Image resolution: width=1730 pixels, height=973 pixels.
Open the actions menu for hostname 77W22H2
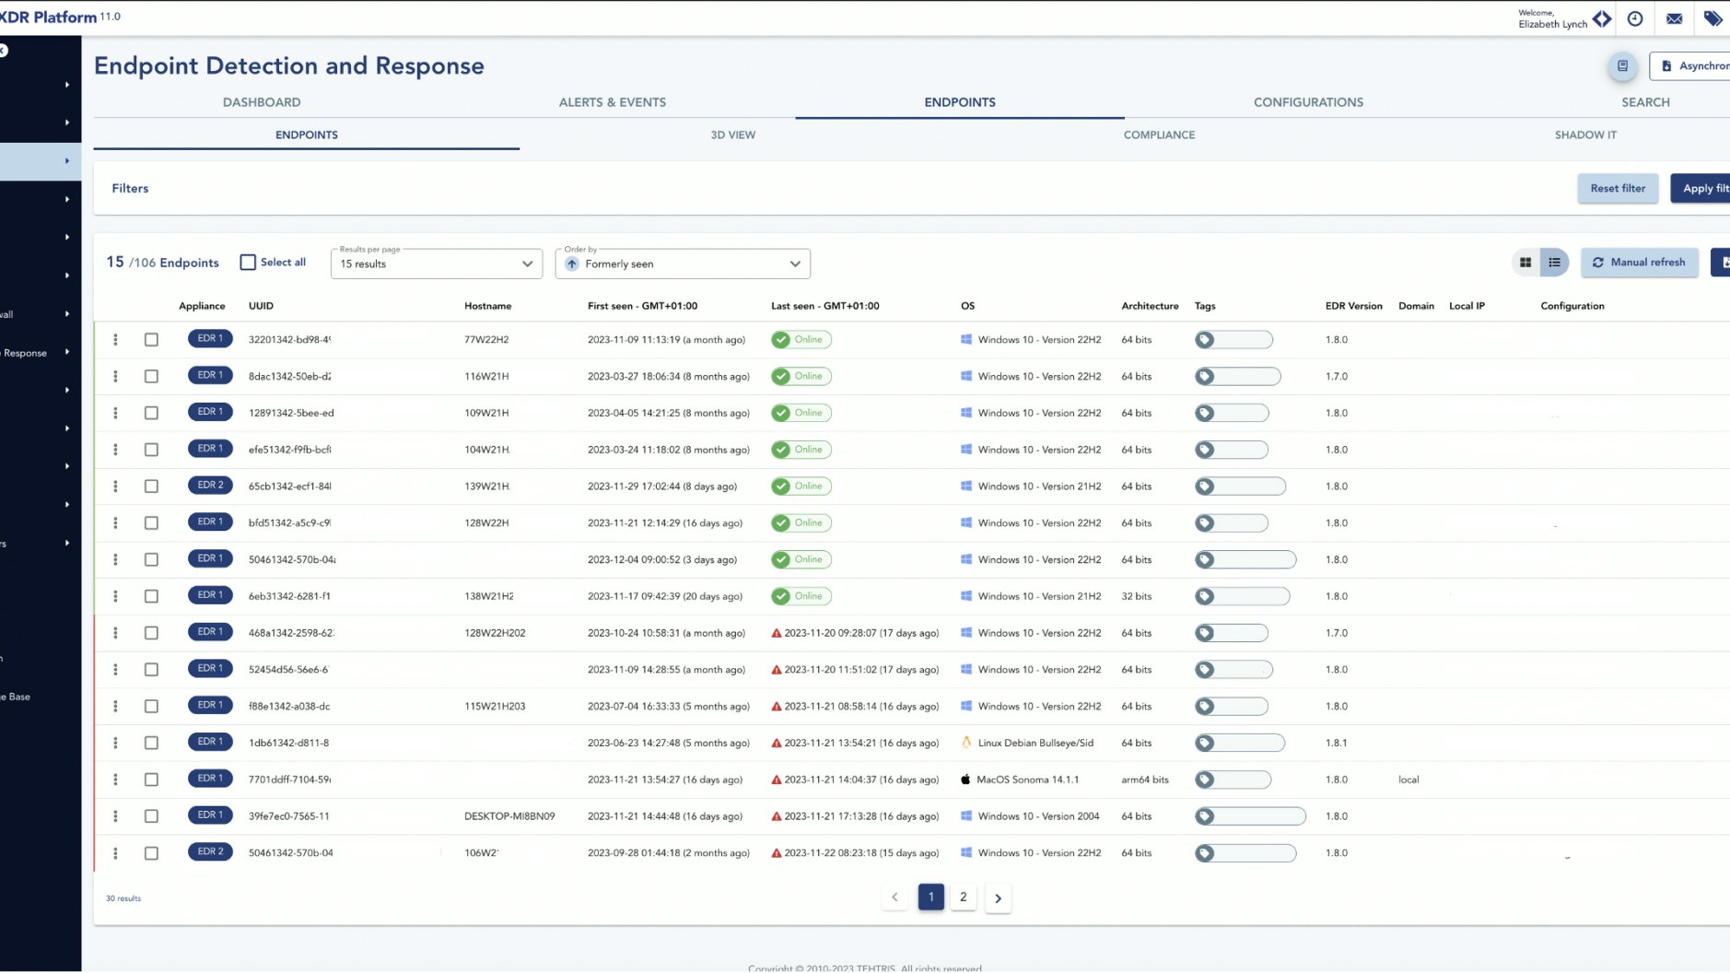pos(115,339)
